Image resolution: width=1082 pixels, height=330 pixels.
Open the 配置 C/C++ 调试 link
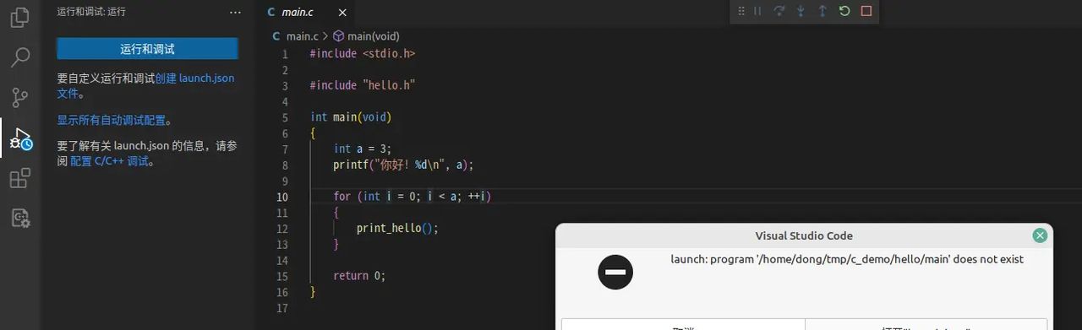[110, 161]
